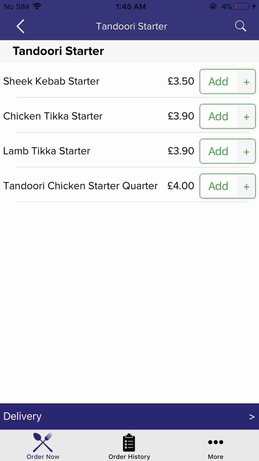Image resolution: width=259 pixels, height=461 pixels.
Task: Tap plus icon for Tandoori Chicken Quarter
Action: click(246, 186)
